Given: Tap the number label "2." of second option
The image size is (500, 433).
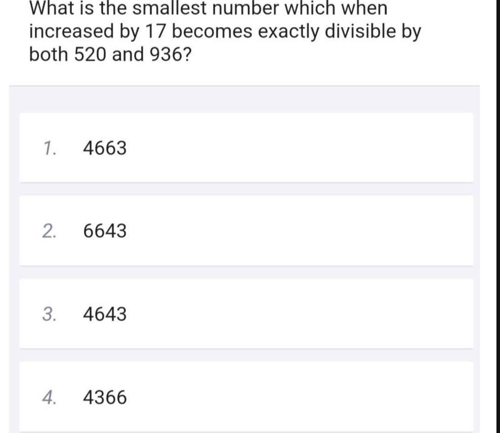Looking at the screenshot, I should coord(49,231).
